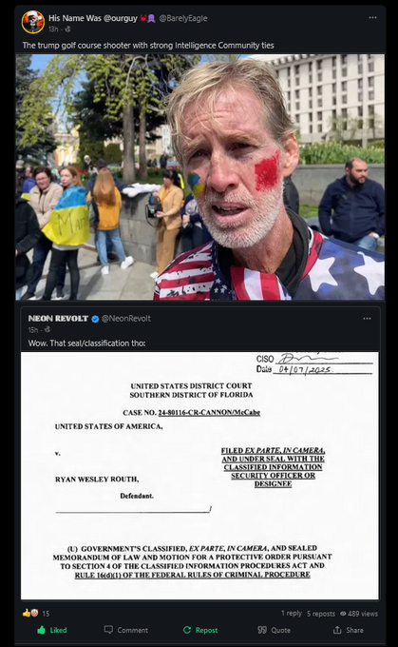View the 1 reply link
Viewport: 398px width, 647px height.
[x=292, y=613]
